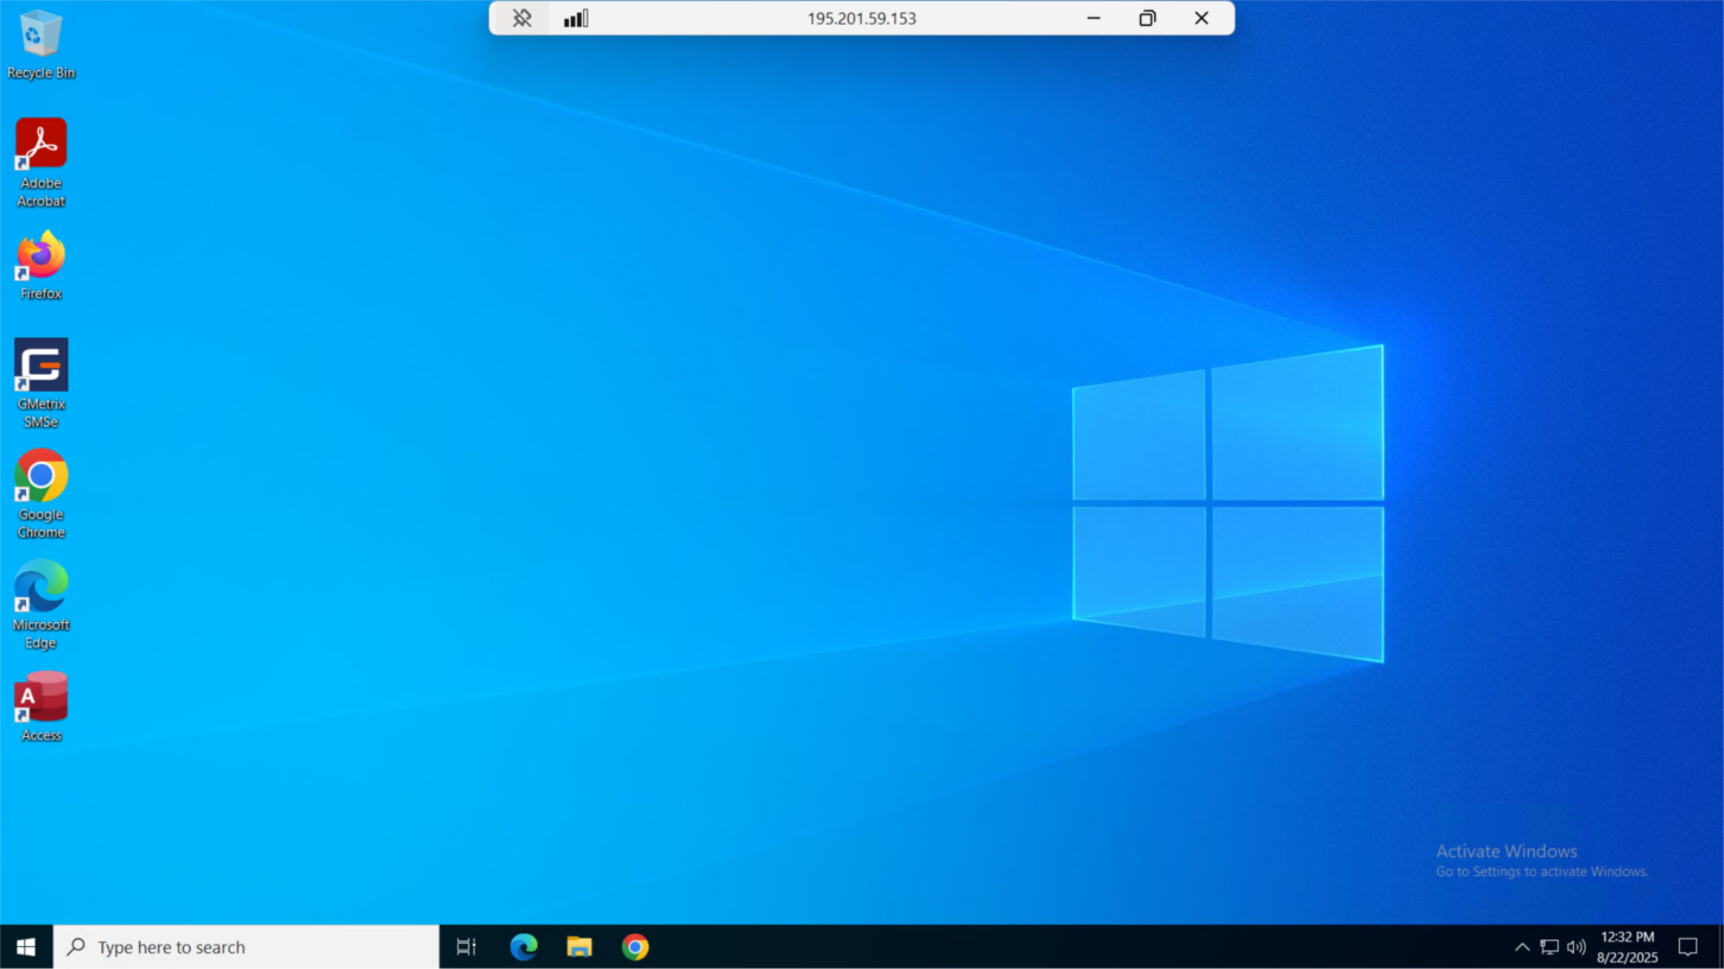
Task: Open the Windows Start menu
Action: pos(26,947)
